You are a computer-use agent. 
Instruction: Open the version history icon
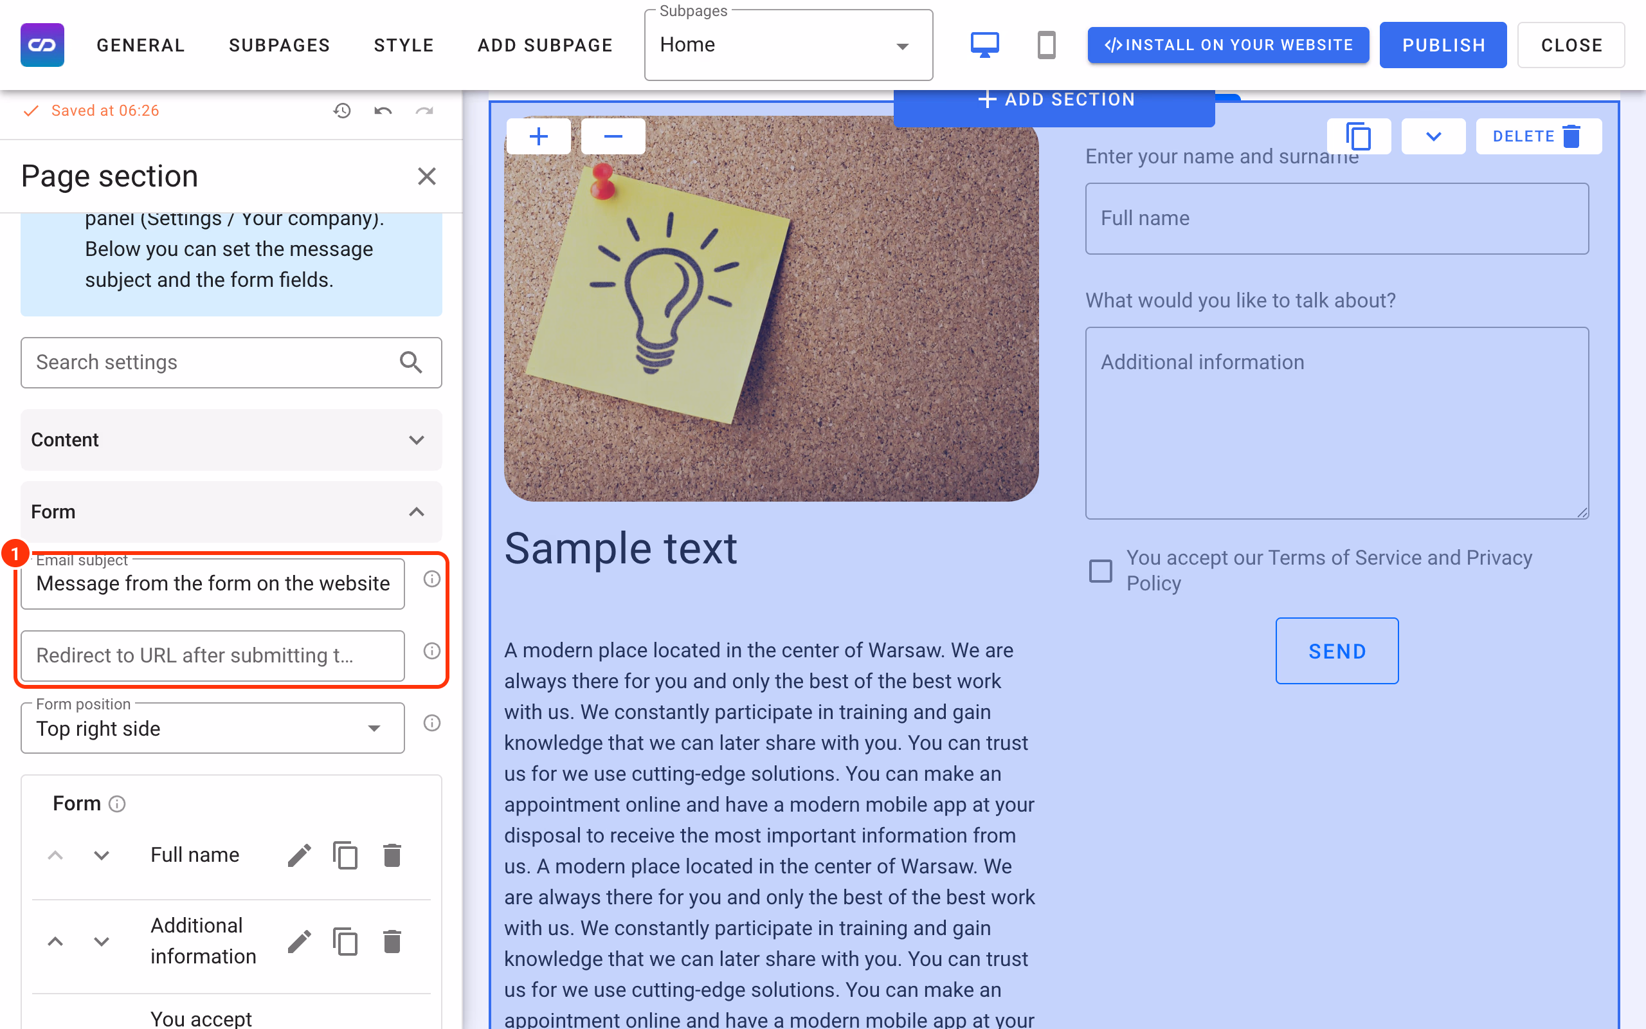click(341, 110)
